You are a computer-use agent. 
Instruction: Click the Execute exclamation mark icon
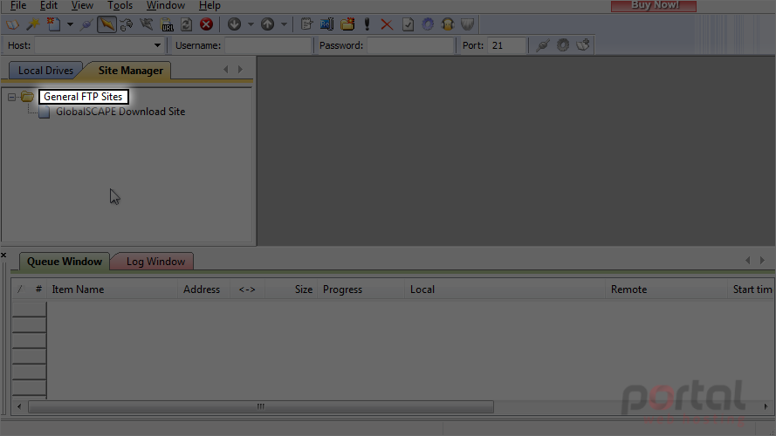367,24
